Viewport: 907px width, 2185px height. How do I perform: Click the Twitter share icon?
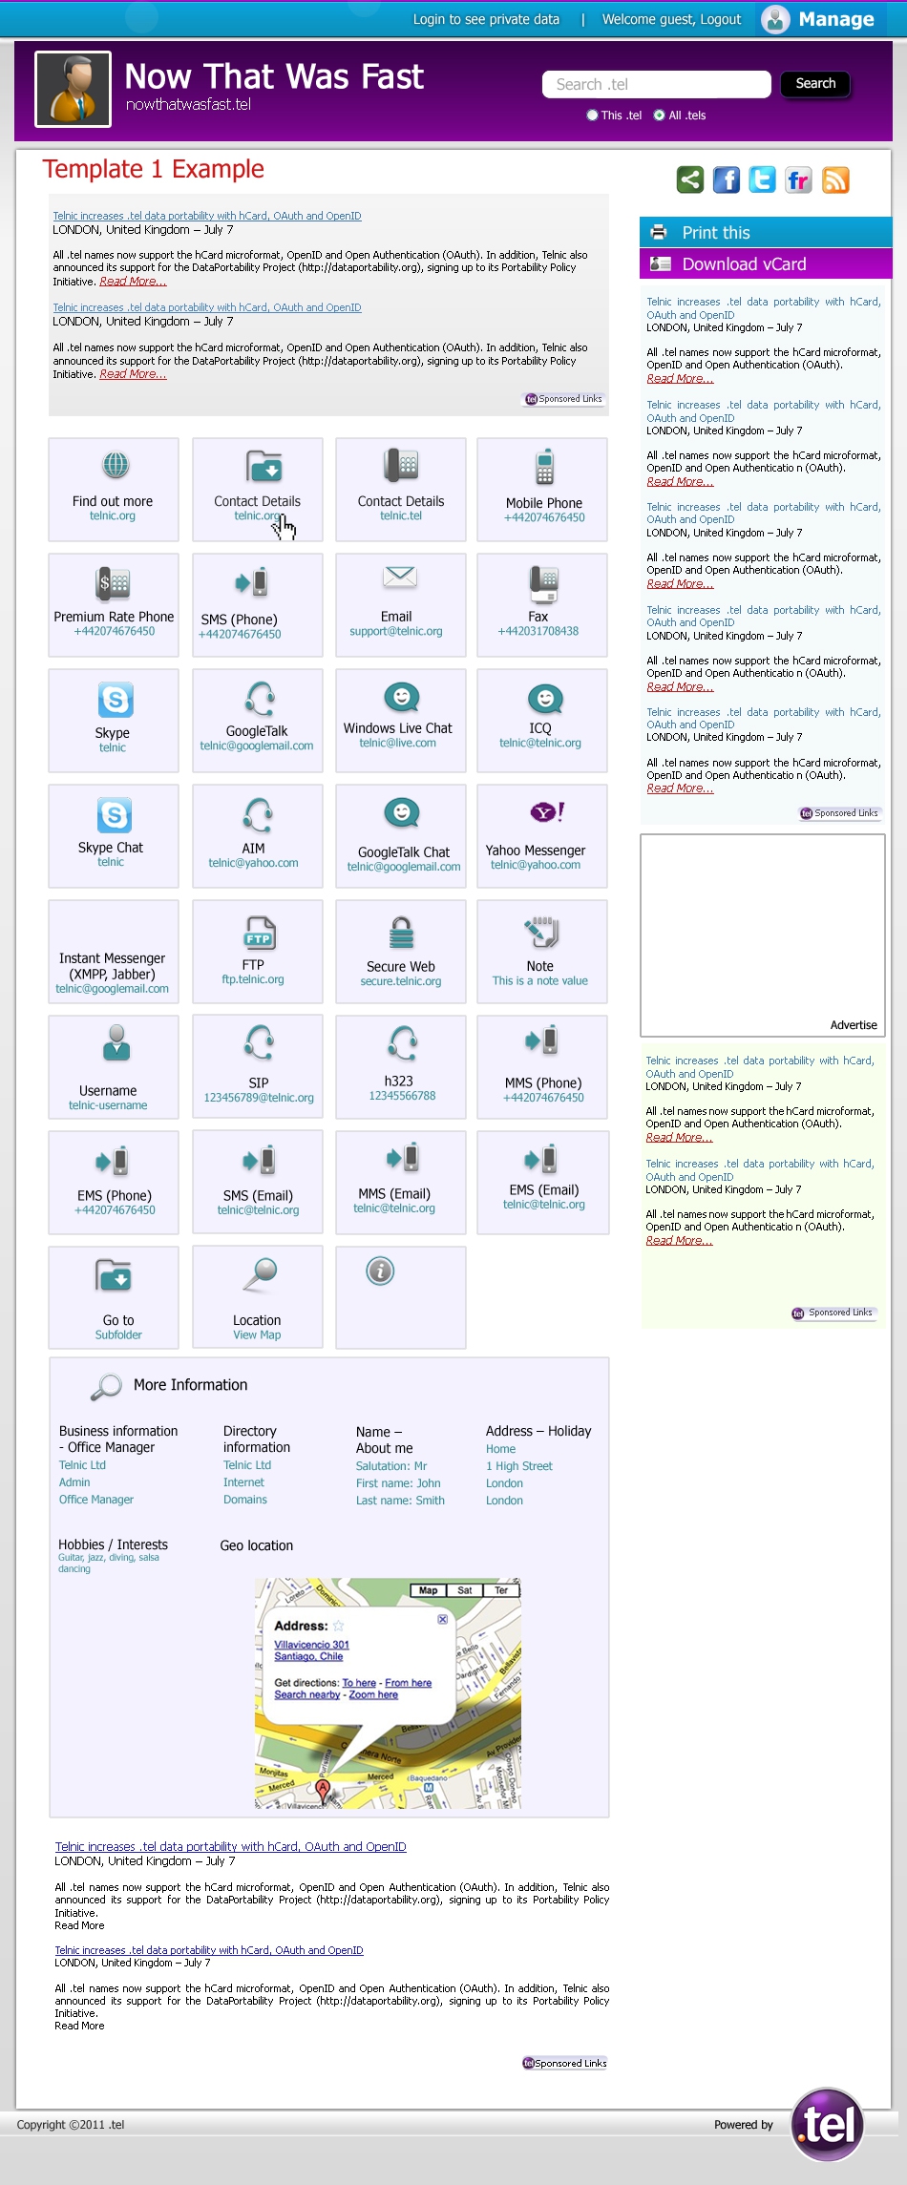(762, 179)
